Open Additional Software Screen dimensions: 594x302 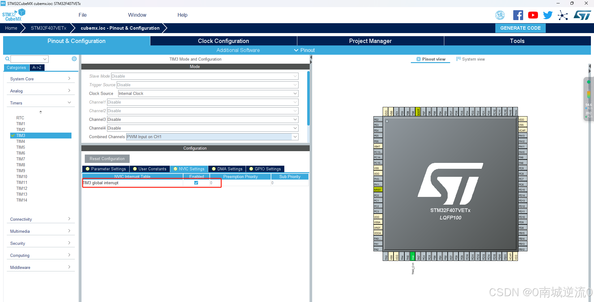pos(238,50)
